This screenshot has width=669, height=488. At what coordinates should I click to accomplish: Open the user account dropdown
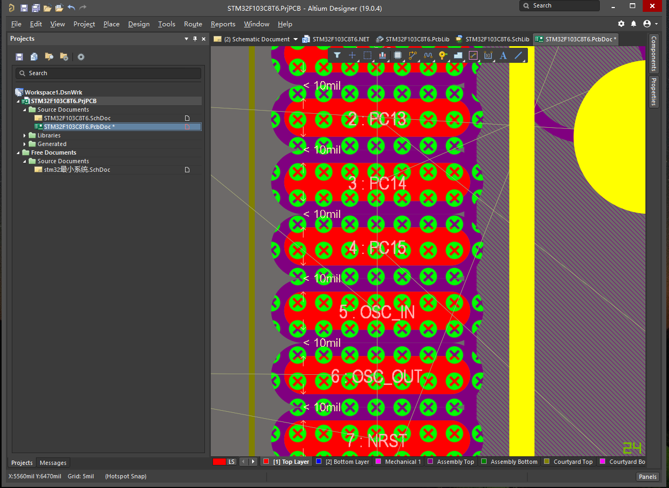pos(650,24)
